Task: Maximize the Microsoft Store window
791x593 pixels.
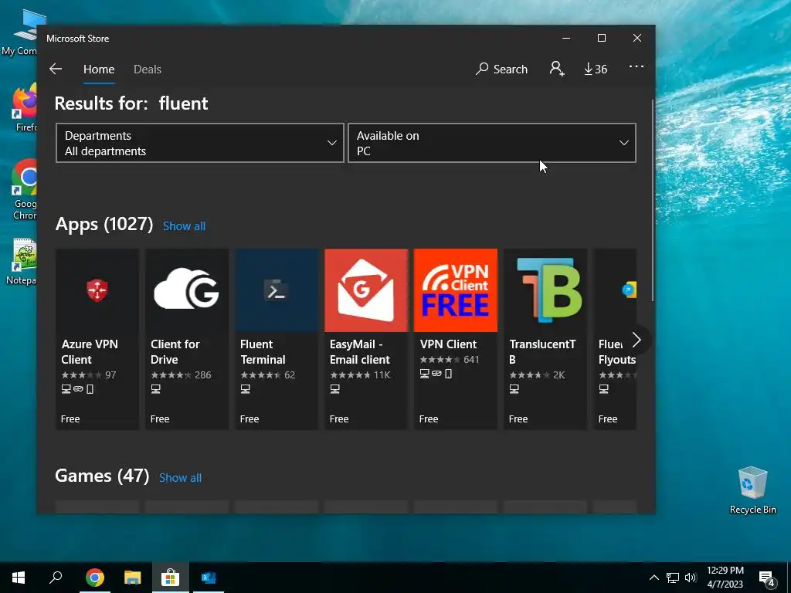Action: tap(601, 39)
